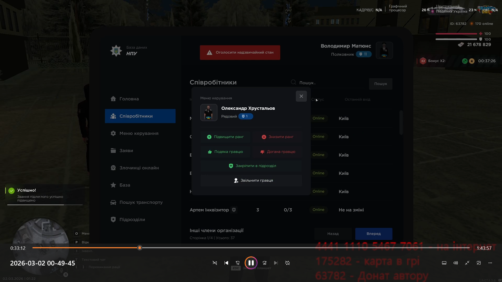Open Заяви section
The image size is (502, 282).
tap(140, 151)
